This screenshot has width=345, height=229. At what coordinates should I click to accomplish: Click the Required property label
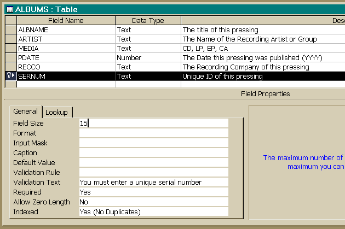point(27,192)
